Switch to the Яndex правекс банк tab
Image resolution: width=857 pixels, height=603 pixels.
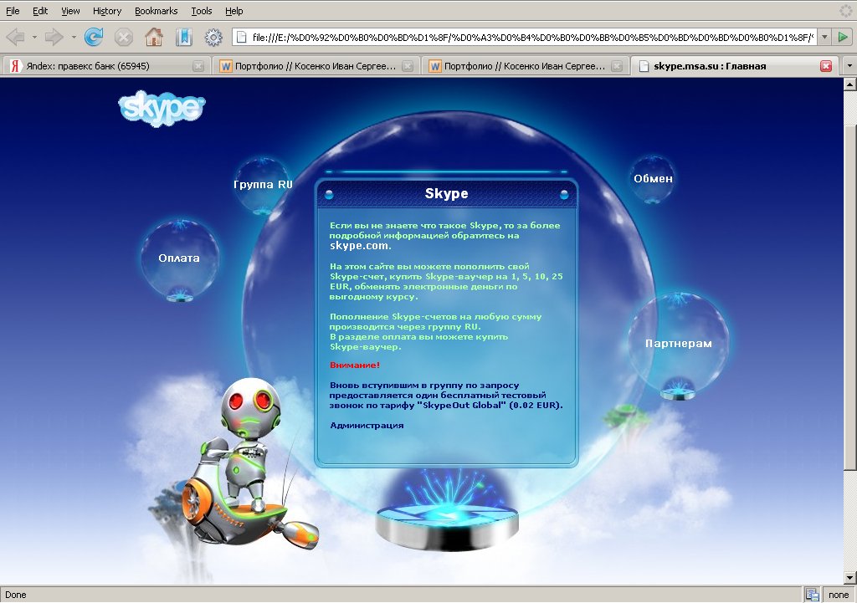[105, 66]
